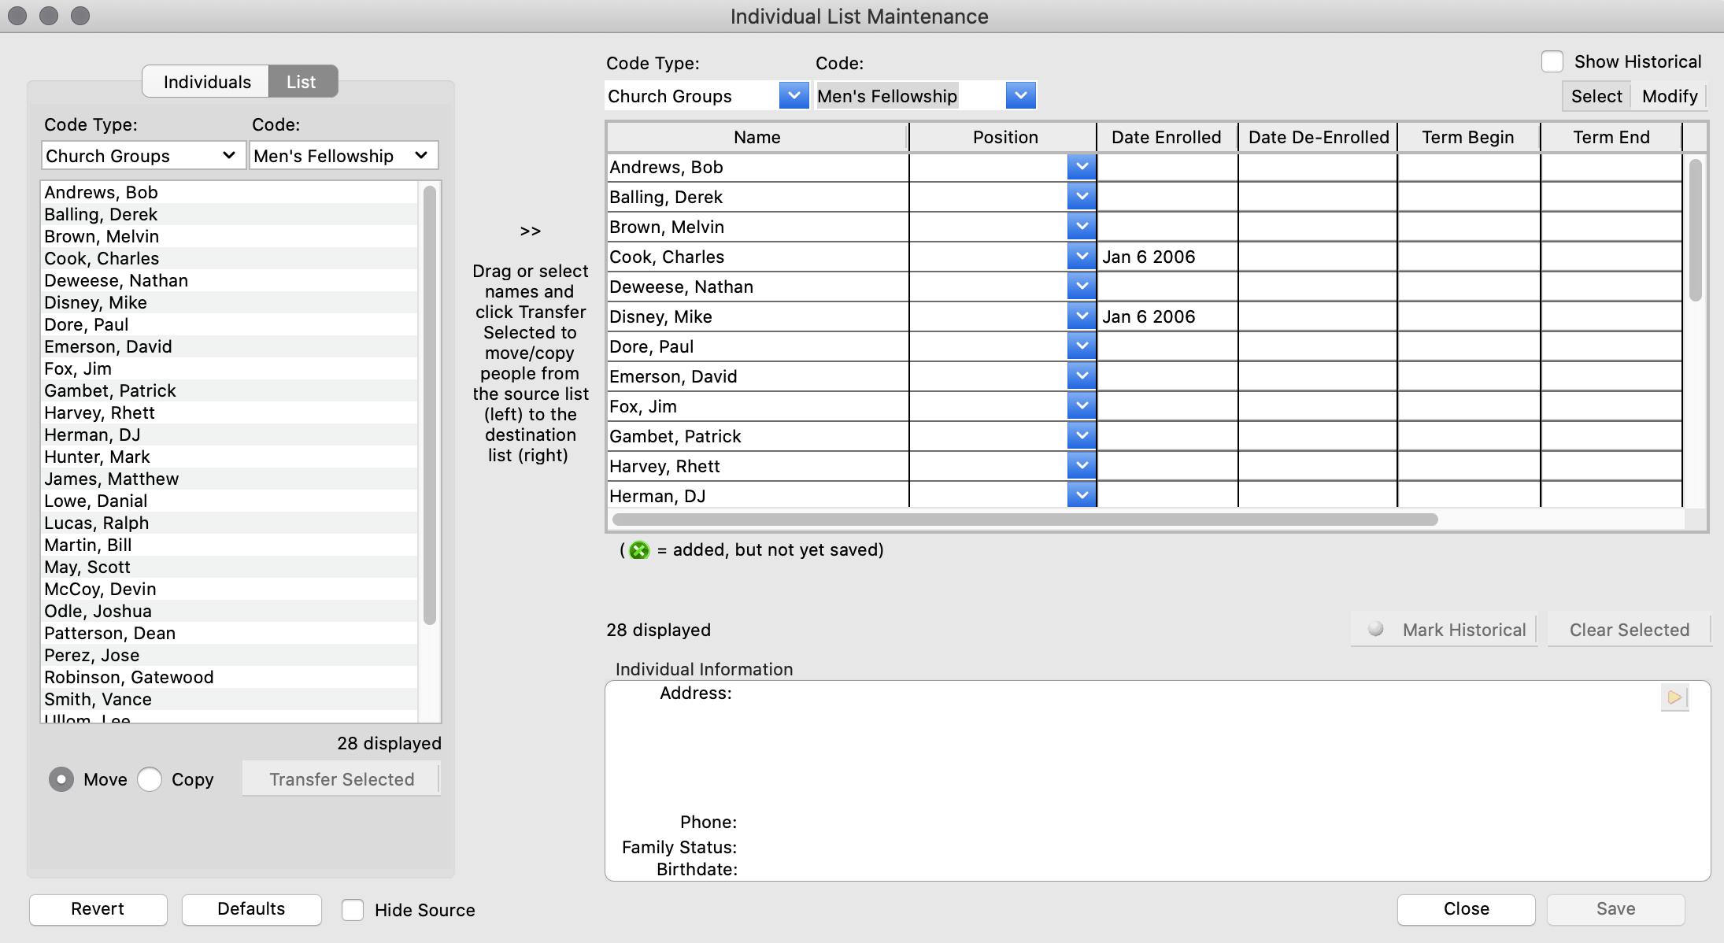Screen dimensions: 1724x943
Task: Check the Hide Source checkbox
Action: (353, 910)
